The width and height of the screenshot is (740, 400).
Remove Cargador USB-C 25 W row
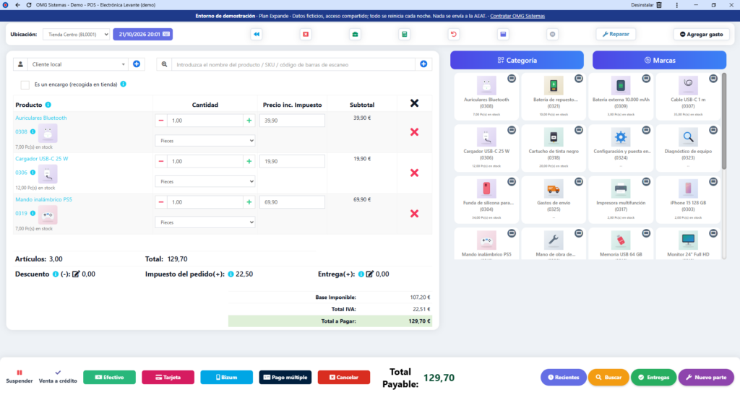[414, 173]
